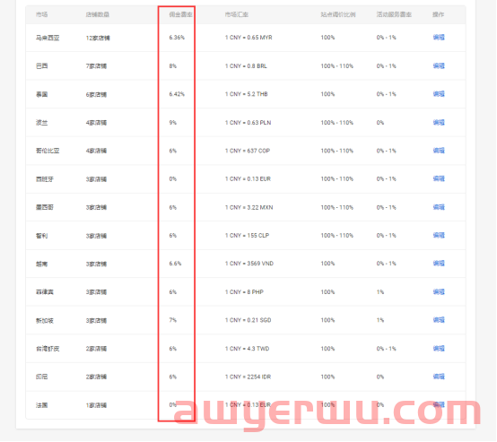Click the 菲律宾 market name
Image resolution: width=497 pixels, height=442 pixels.
45,292
